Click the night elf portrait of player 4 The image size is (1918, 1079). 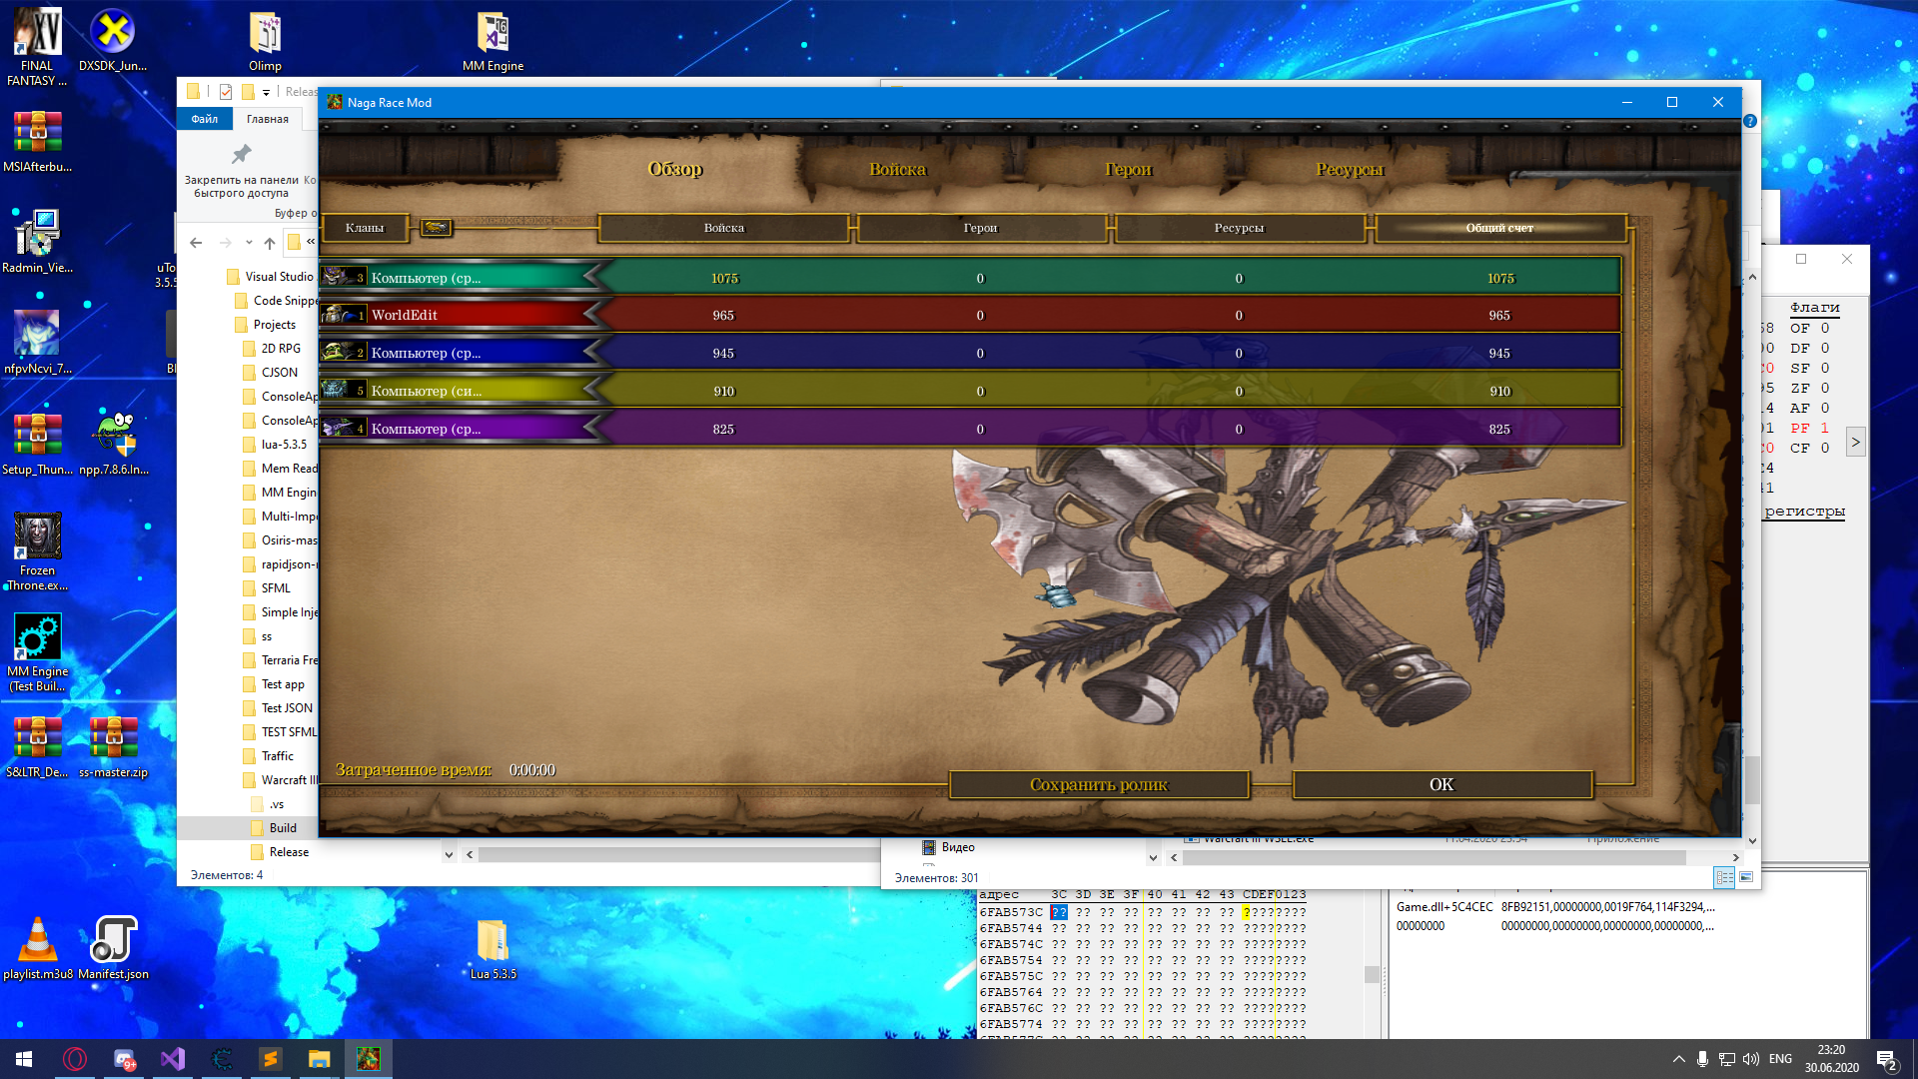pos(338,429)
